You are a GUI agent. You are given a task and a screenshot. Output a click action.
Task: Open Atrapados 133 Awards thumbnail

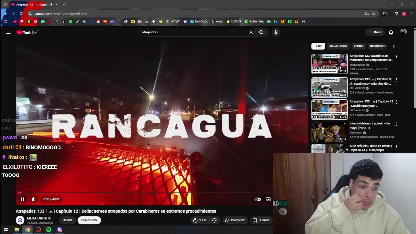[x=330, y=64]
